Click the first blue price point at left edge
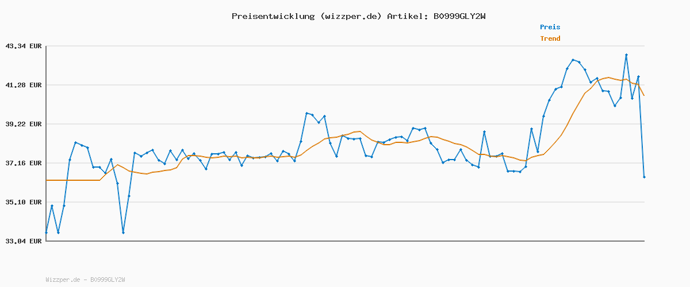The height and width of the screenshot is (287, 690). click(46, 232)
